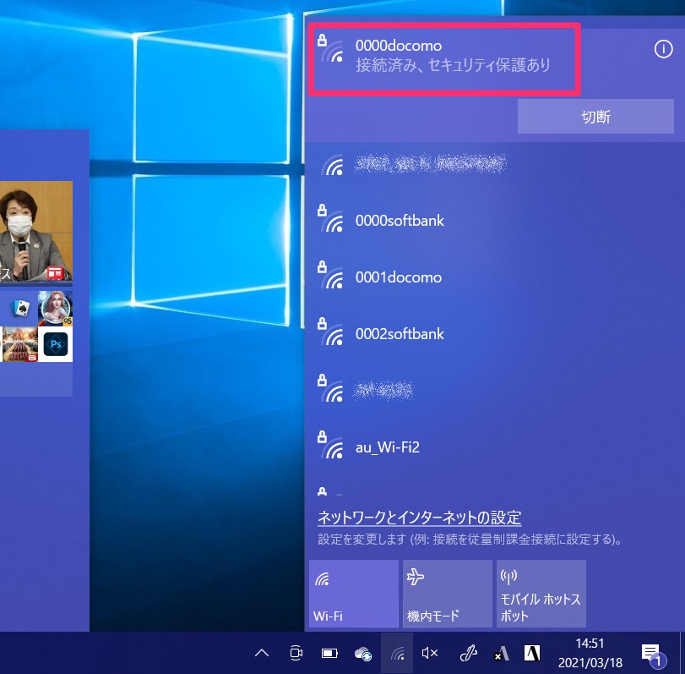
Task: Open the clock showing 14:51 2021/03/18
Action: point(590,653)
